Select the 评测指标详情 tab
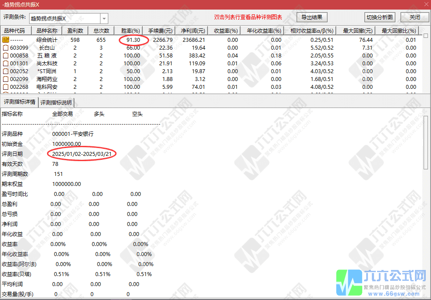The width and height of the screenshot is (431, 300). coord(20,102)
